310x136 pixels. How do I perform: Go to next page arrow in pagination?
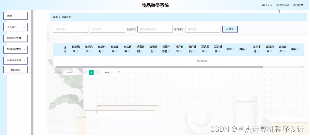(97, 73)
